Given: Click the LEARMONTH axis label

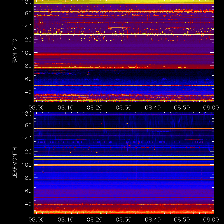Looking at the screenshot, I should click(x=15, y=163).
